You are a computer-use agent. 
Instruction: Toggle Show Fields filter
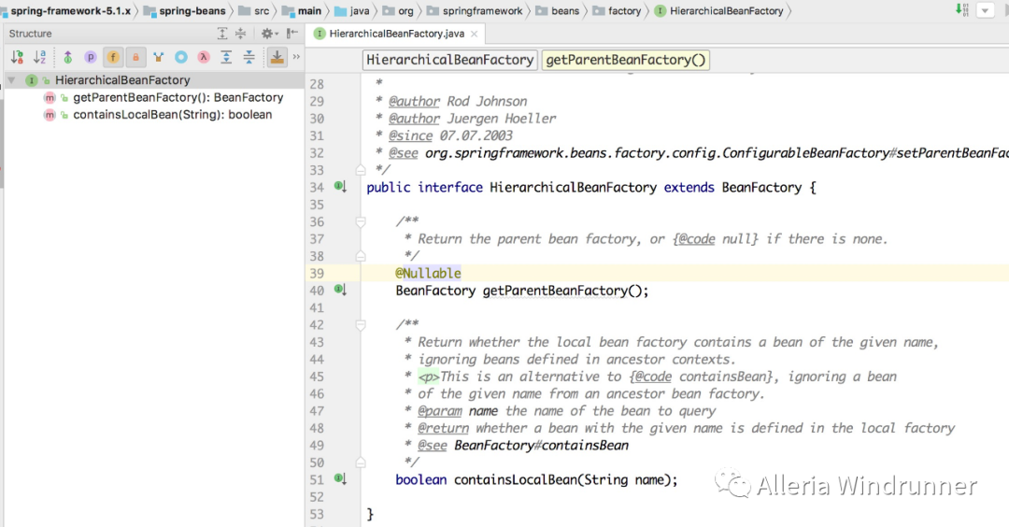point(113,57)
